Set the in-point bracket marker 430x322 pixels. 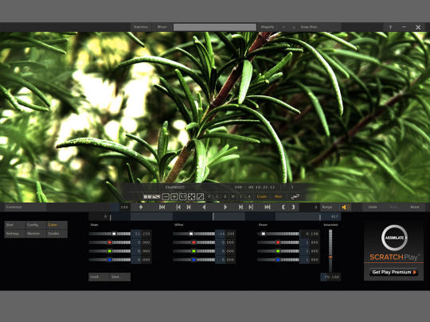tap(283, 208)
